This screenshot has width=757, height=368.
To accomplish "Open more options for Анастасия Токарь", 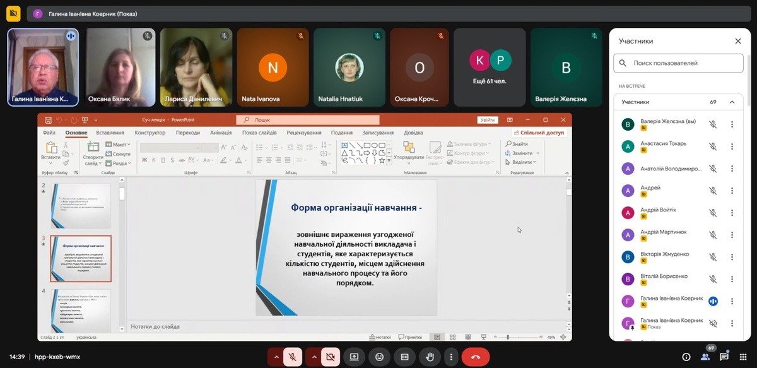I will pyautogui.click(x=732, y=146).
